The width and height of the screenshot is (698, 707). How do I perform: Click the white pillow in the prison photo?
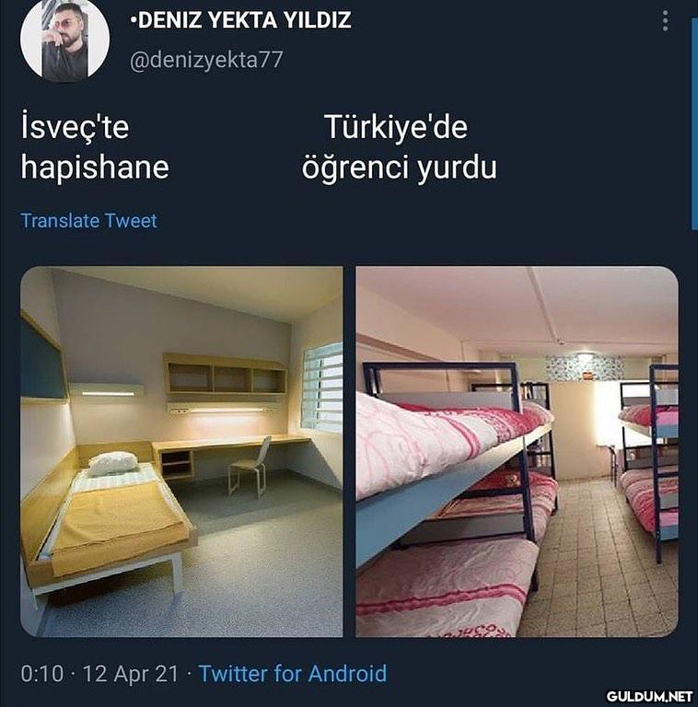[112, 463]
